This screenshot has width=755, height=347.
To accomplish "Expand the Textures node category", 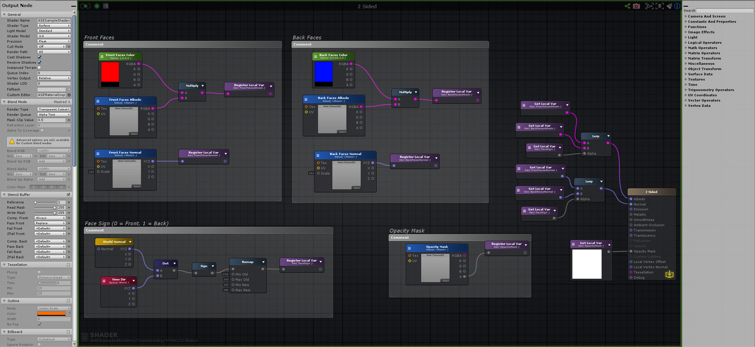I will point(696,79).
